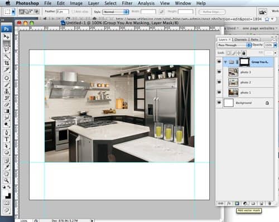Select the Type tool
279x222 pixels.
click(x=7, y=139)
